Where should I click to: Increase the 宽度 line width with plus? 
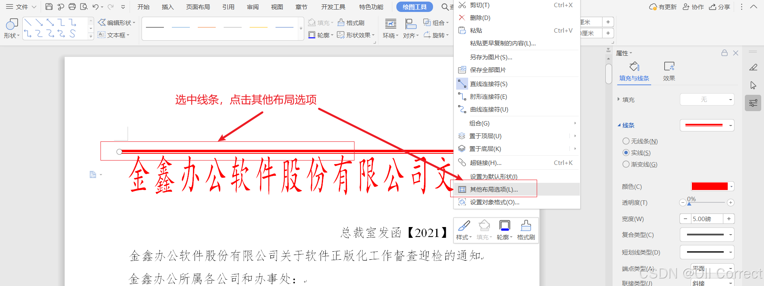[x=729, y=219]
